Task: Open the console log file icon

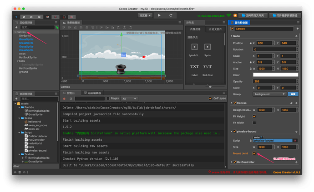Action: pyautogui.click(x=71, y=98)
